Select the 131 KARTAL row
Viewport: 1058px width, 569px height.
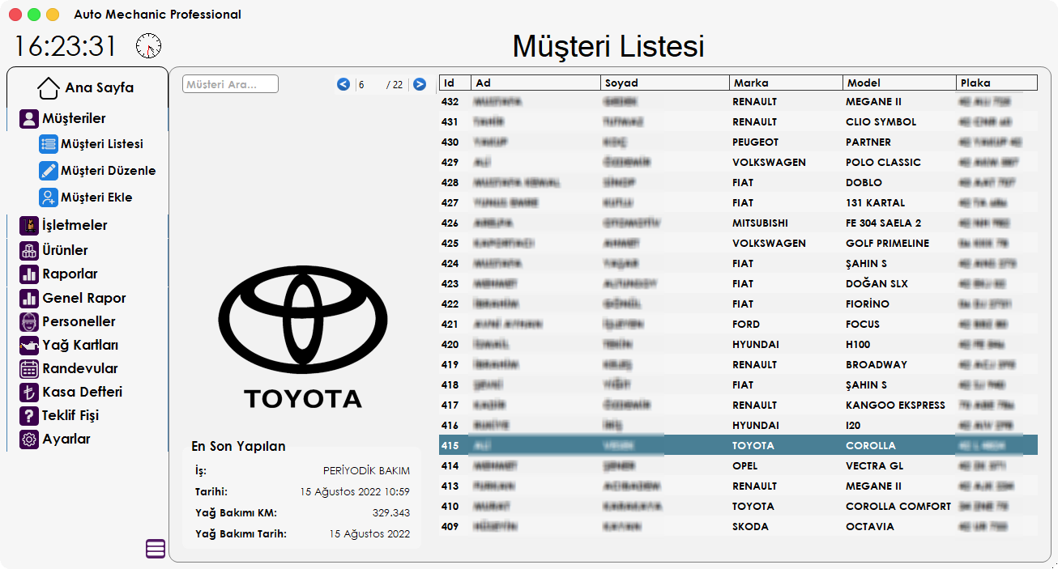pyautogui.click(x=738, y=203)
